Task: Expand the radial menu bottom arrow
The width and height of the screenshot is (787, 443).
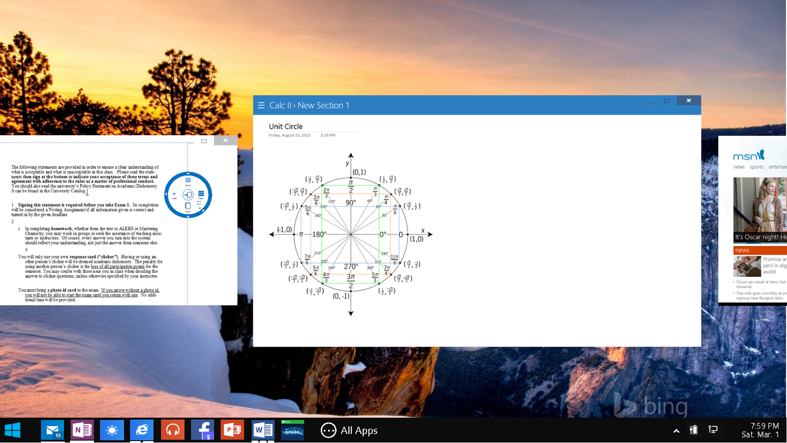Action: (188, 216)
